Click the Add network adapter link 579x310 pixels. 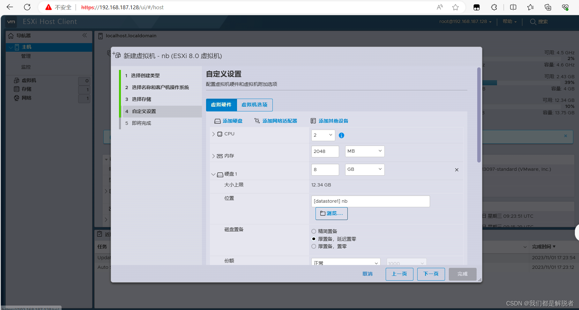pyautogui.click(x=280, y=121)
